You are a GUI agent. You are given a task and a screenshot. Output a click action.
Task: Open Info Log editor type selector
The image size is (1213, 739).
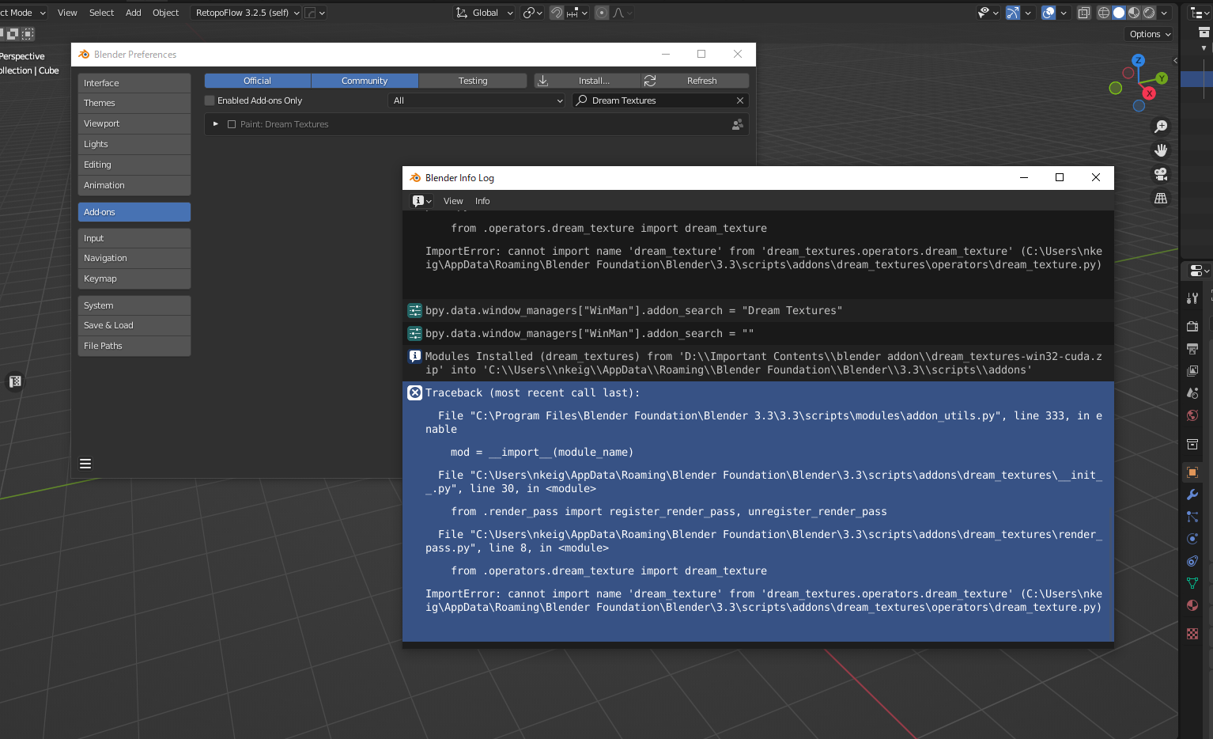tap(421, 201)
